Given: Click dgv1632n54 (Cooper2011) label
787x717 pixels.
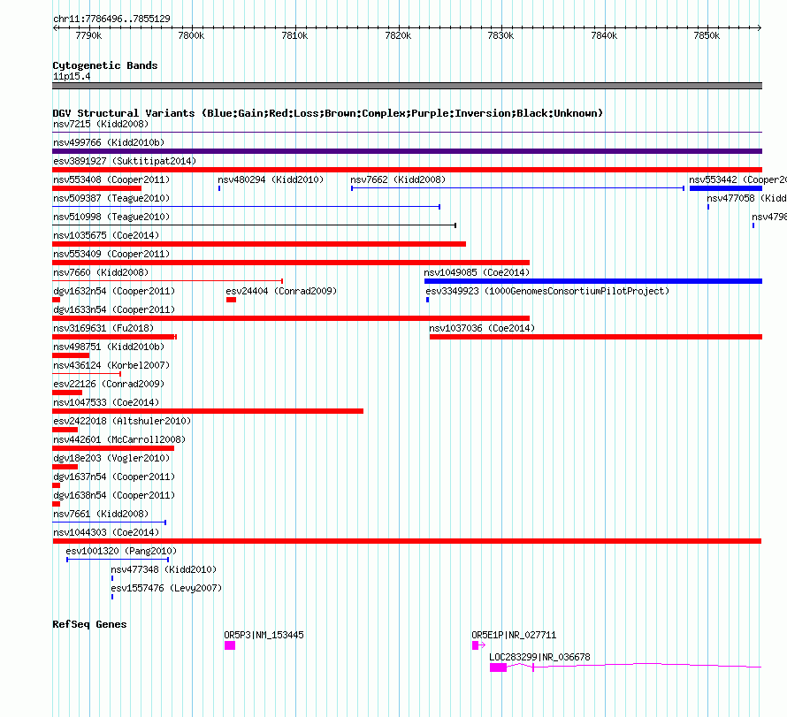Looking at the screenshot, I should pos(114,291).
